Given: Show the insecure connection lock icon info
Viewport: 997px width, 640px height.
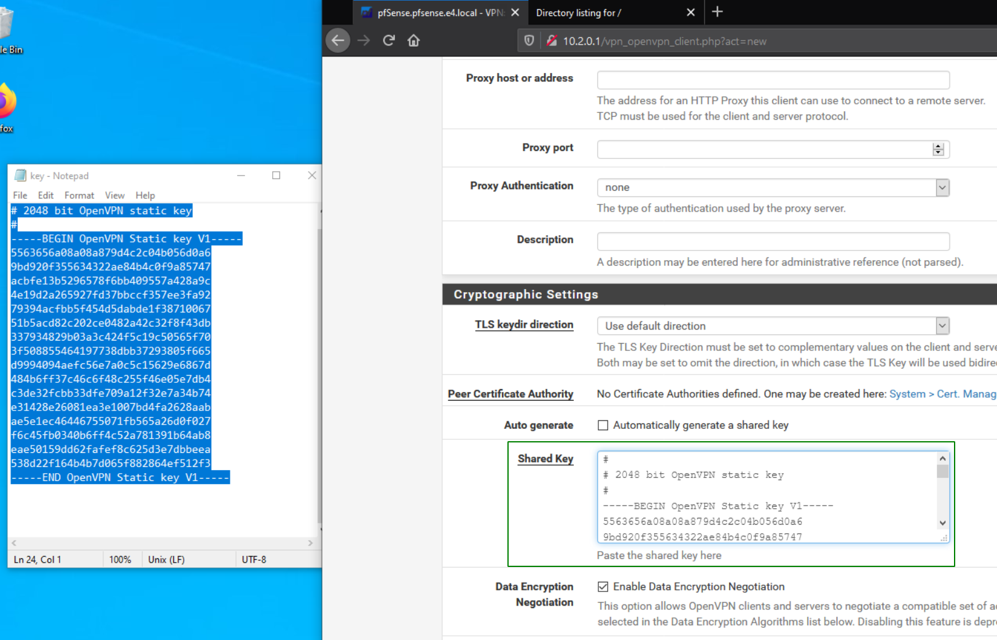Looking at the screenshot, I should pos(551,41).
